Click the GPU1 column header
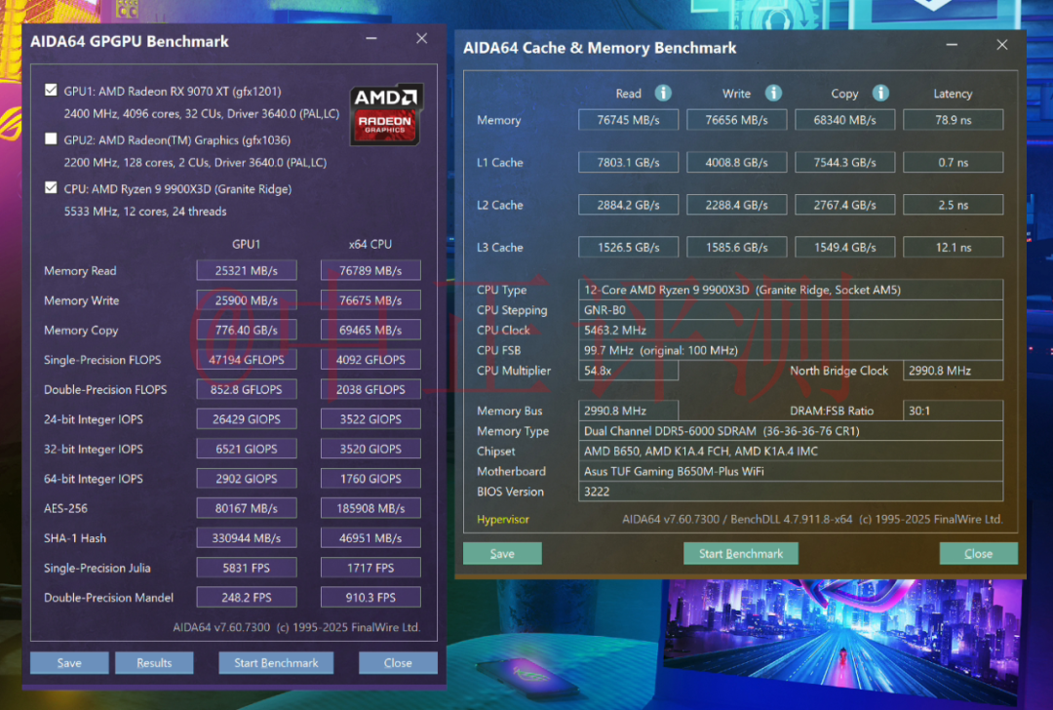 pos(247,244)
